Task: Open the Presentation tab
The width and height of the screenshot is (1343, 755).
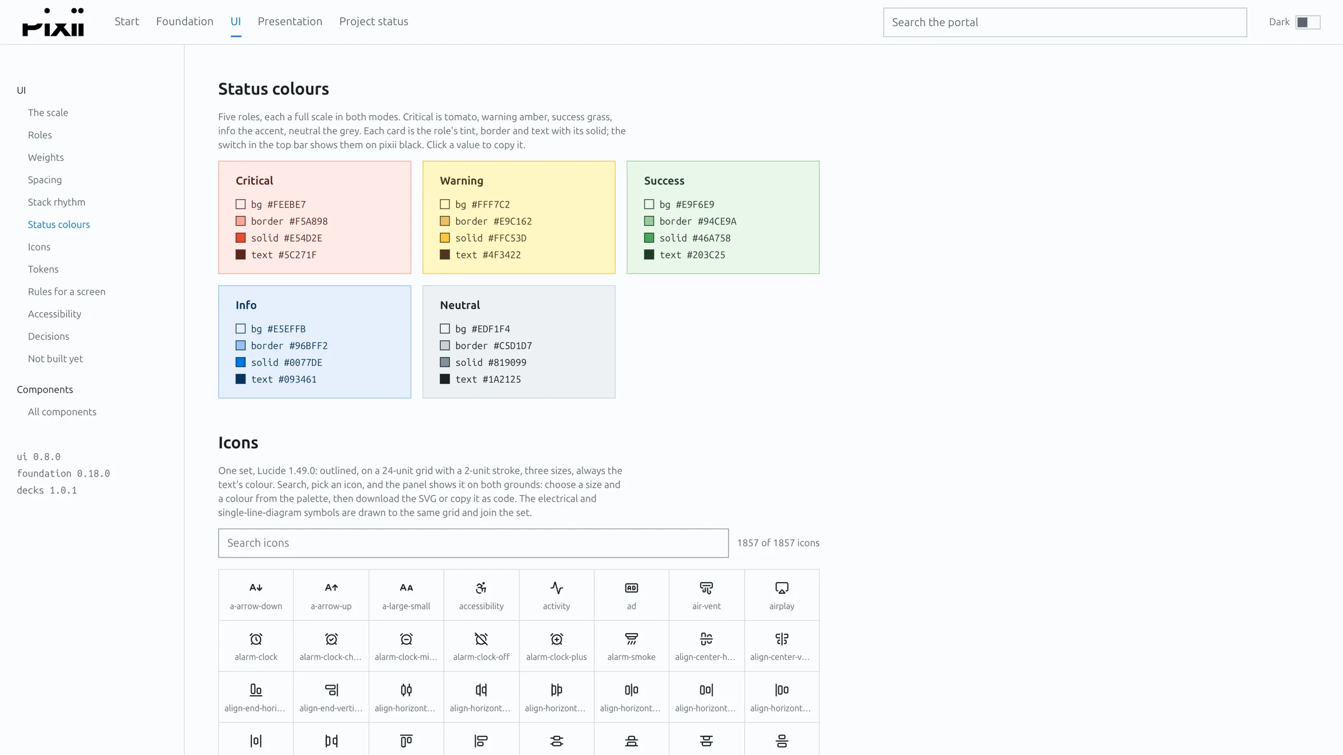Action: (290, 21)
